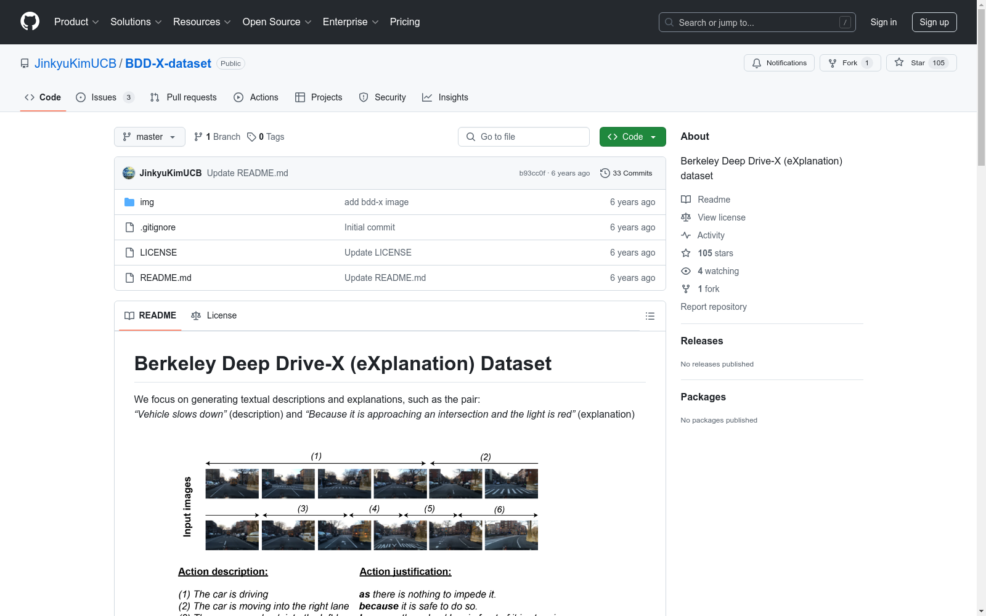This screenshot has width=986, height=616.
Task: Click the README.md file icon
Action: tap(129, 278)
